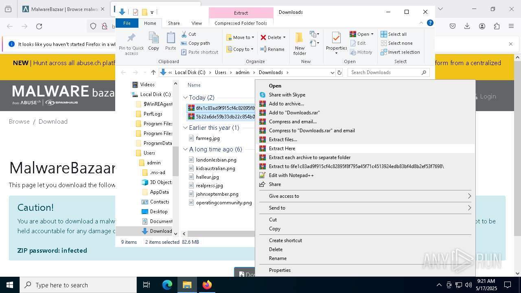Open Firefox extensions icon

(x=497, y=26)
